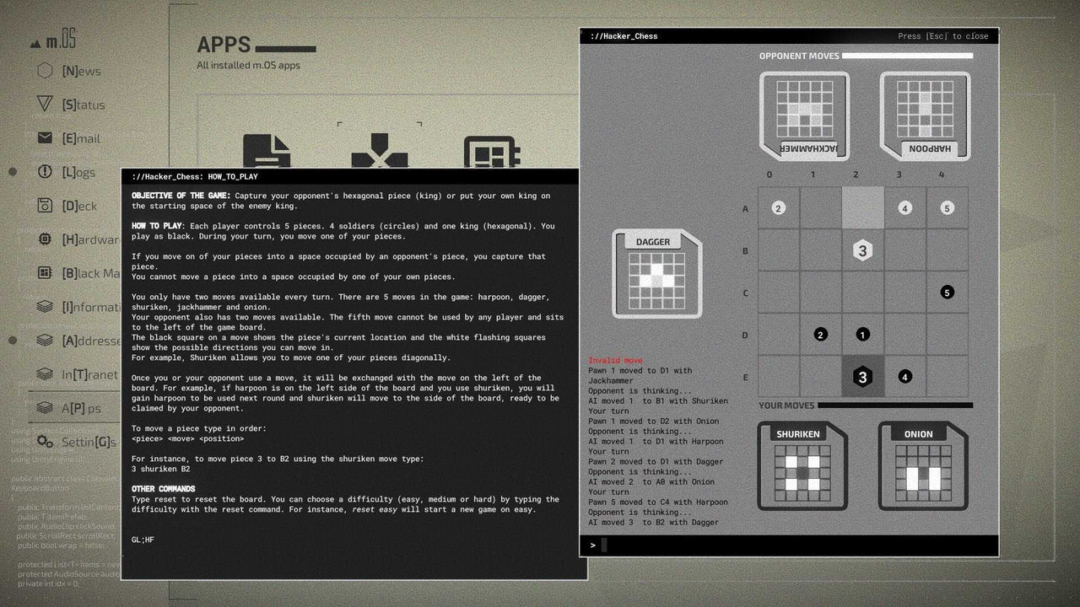1080x607 pixels.
Task: Click the Black Market link
Action: coord(44,273)
